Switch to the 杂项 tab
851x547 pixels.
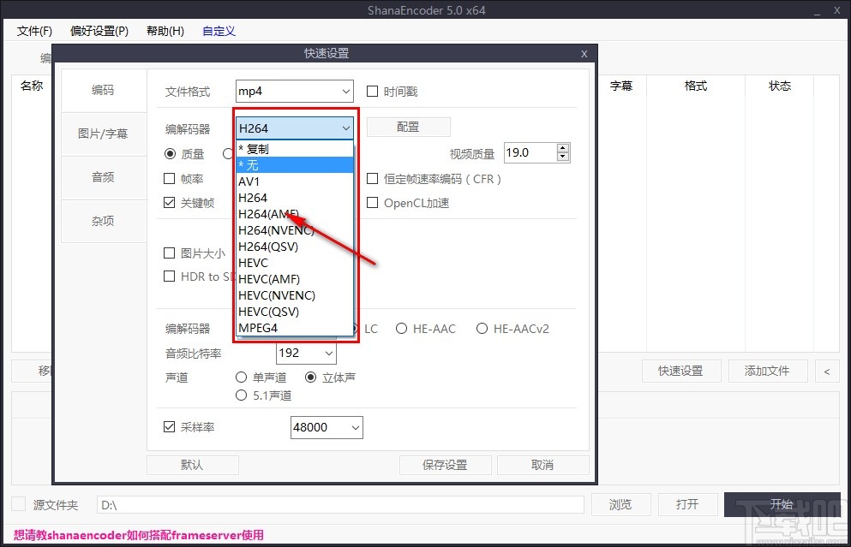(x=103, y=221)
